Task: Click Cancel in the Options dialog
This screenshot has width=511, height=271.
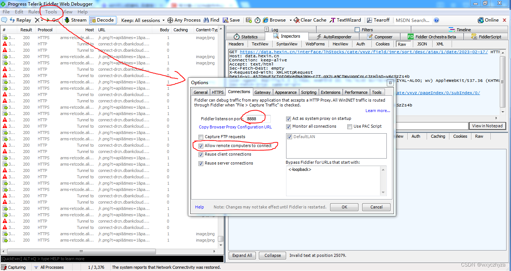Action: point(377,207)
